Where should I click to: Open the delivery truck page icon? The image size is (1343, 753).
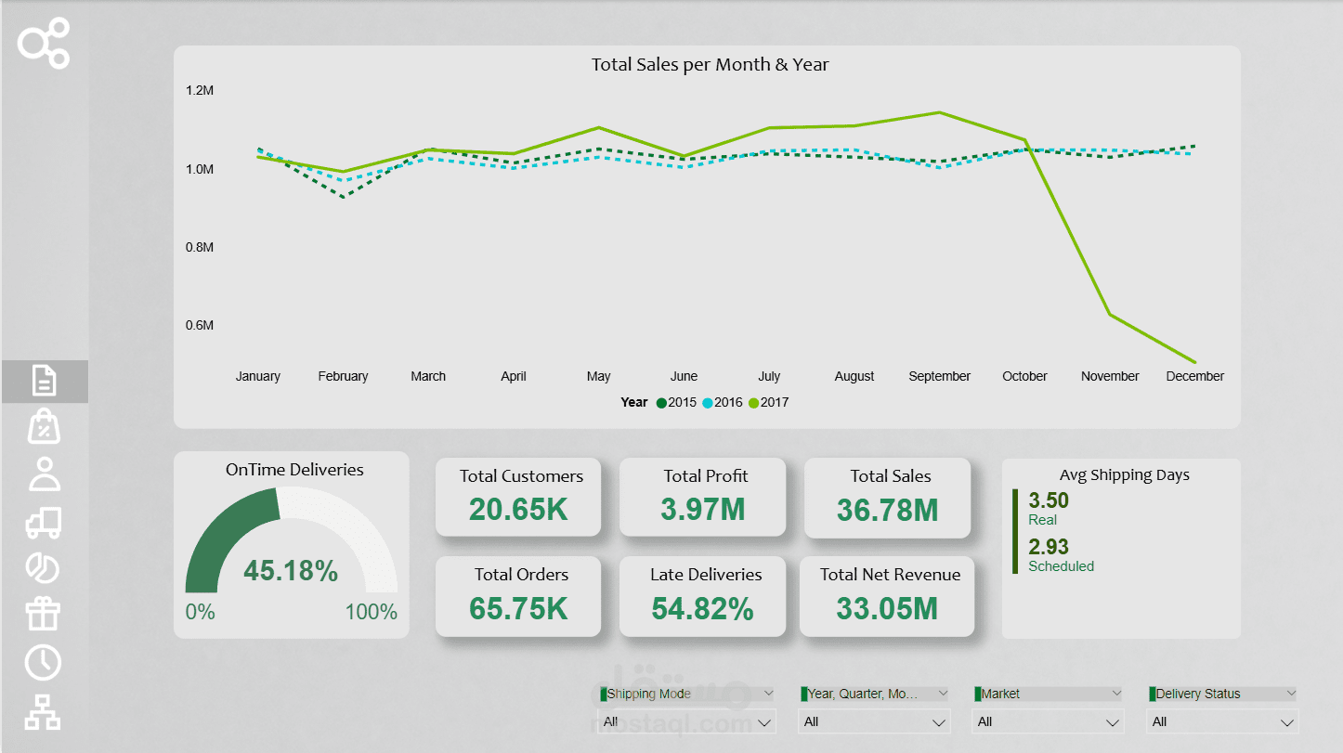pyautogui.click(x=44, y=523)
